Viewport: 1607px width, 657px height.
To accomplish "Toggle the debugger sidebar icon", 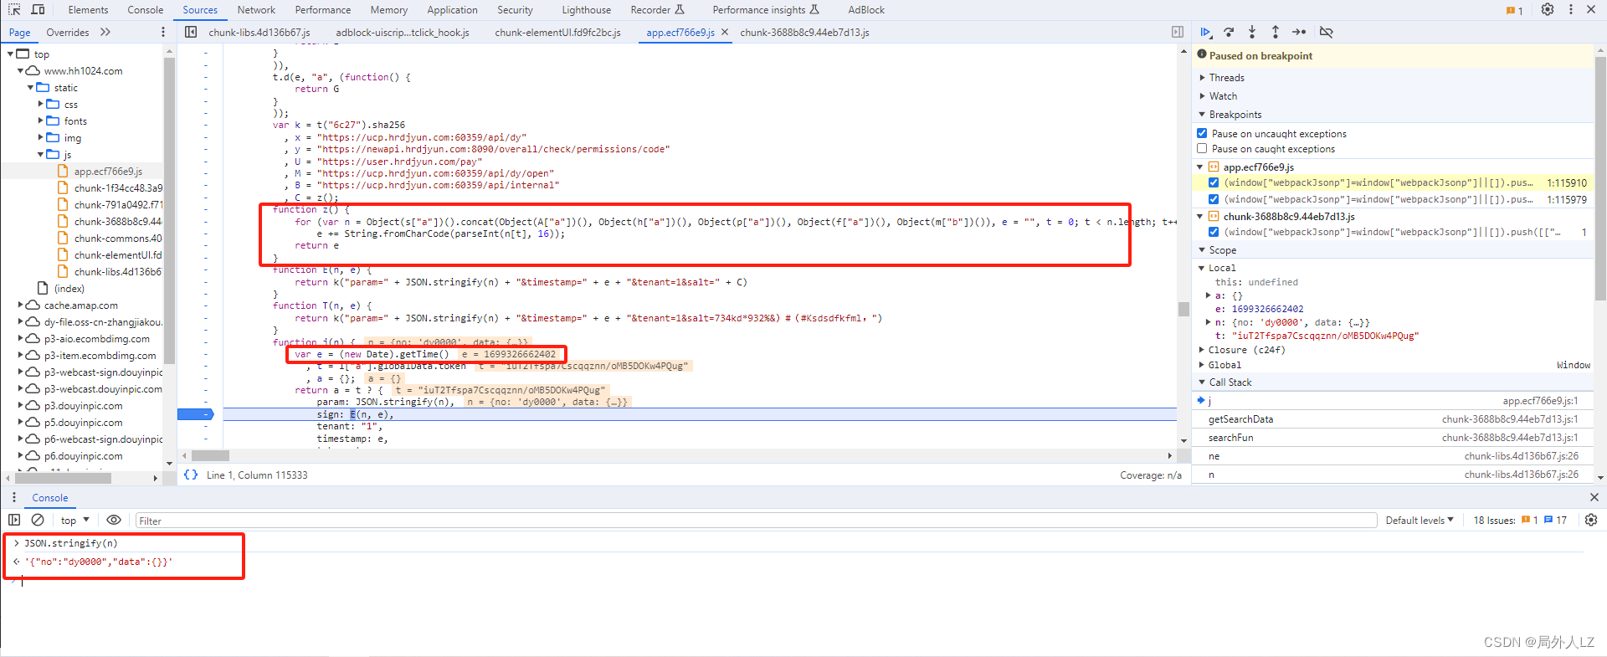I will tap(1178, 32).
